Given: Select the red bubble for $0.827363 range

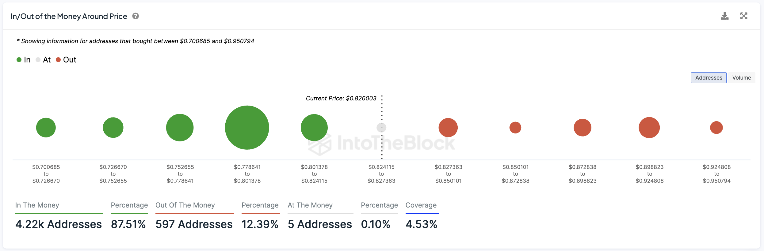Looking at the screenshot, I should pyautogui.click(x=448, y=128).
